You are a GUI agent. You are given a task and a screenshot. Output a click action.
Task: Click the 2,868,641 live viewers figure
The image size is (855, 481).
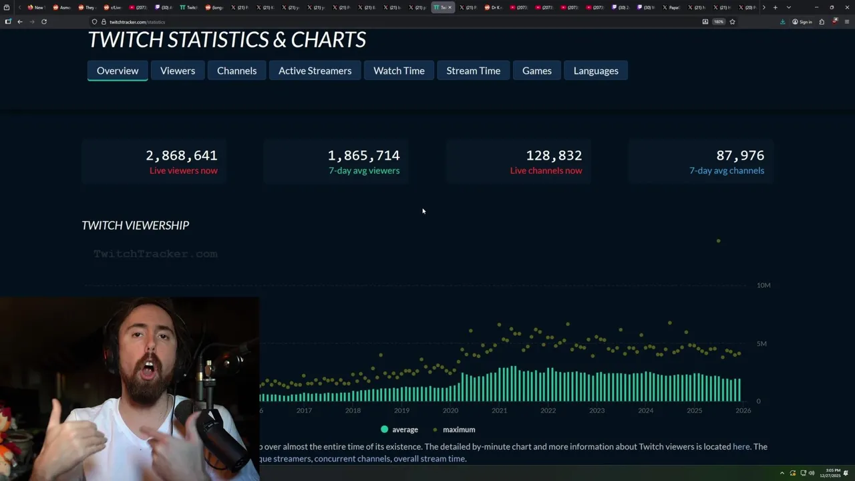tap(182, 156)
